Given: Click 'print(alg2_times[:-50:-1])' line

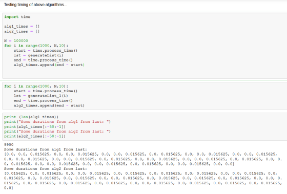Looking at the screenshot, I should tap(35, 136).
